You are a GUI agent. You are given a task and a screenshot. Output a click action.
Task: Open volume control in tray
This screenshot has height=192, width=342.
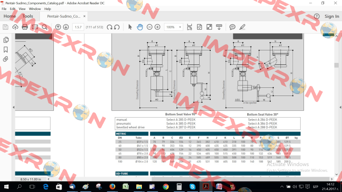[295, 187]
